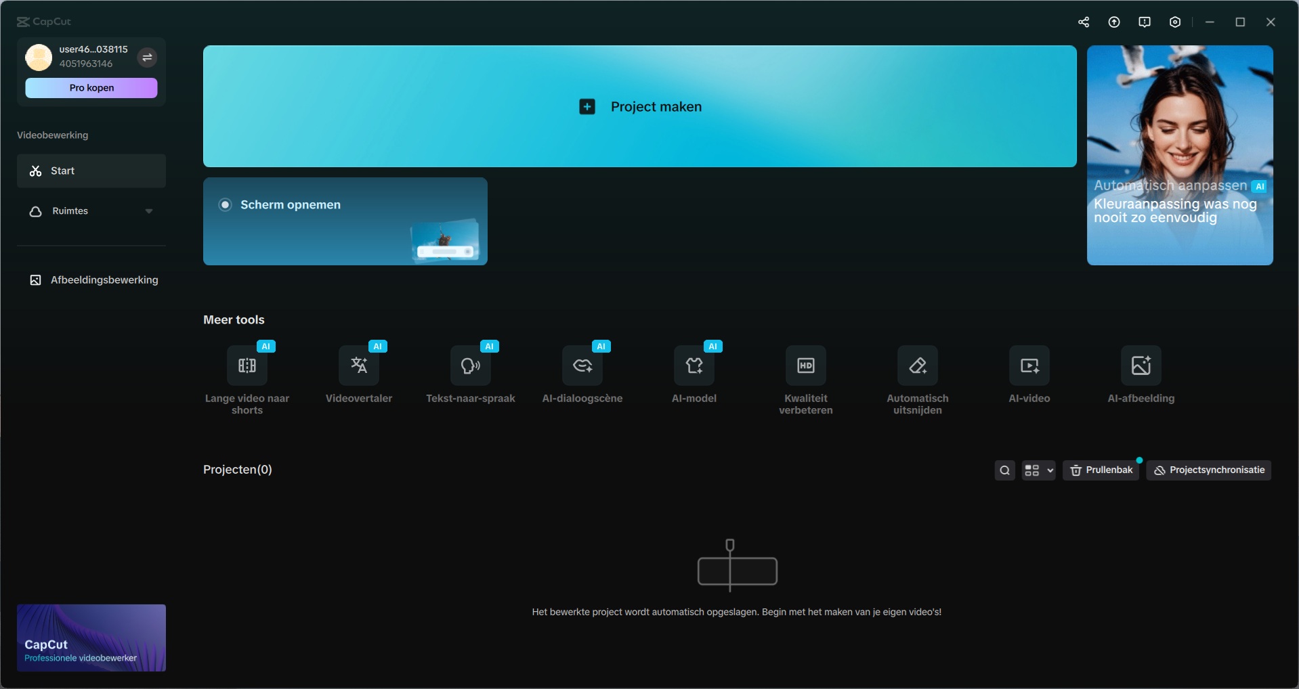Click Project maken to create a project
Image resolution: width=1299 pixels, height=689 pixels.
(x=640, y=106)
